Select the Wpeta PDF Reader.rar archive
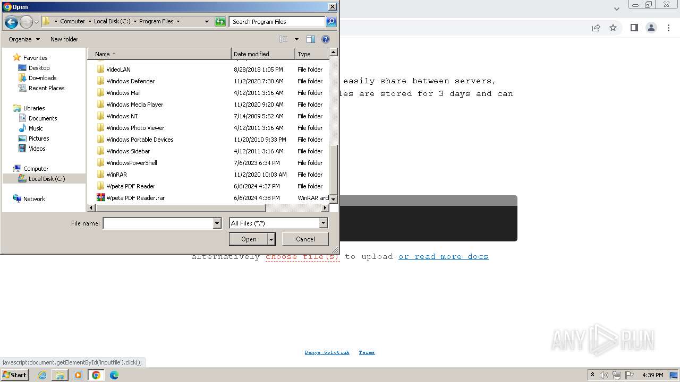The image size is (680, 382). pyautogui.click(x=135, y=198)
